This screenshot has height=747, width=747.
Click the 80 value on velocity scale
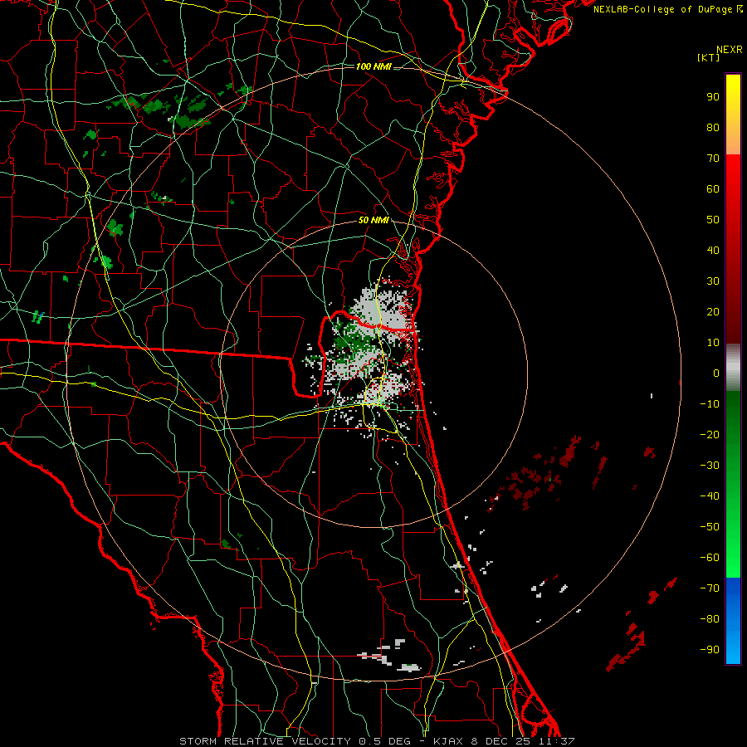pyautogui.click(x=713, y=127)
